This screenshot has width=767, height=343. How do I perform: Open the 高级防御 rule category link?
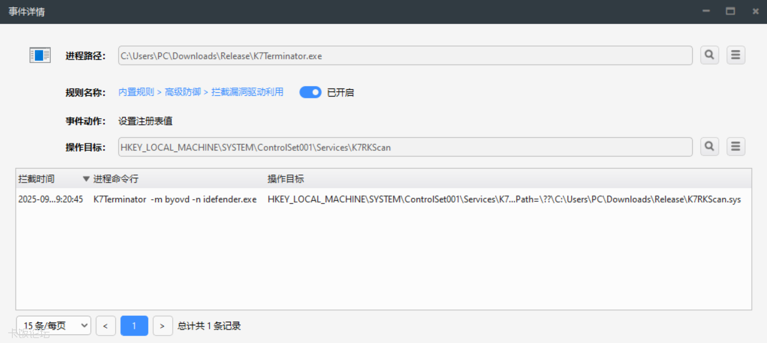[x=183, y=92]
